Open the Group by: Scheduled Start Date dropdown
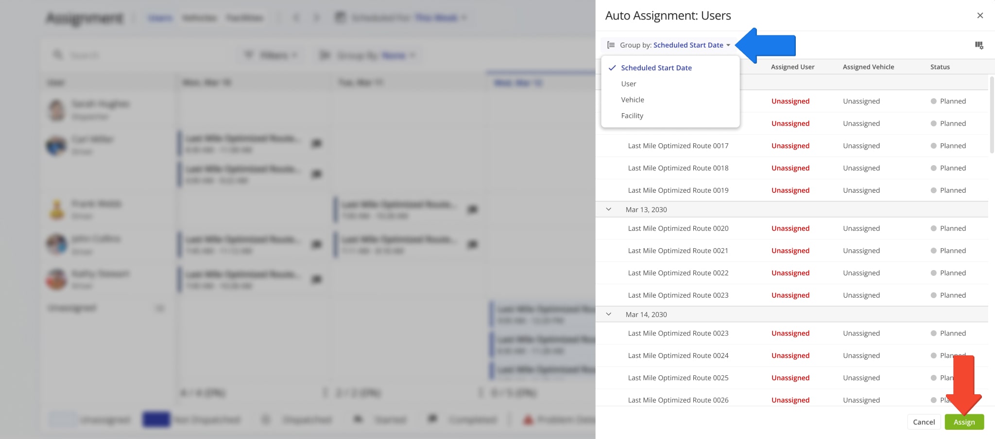Screen dimensions: 995x439 tap(689, 45)
